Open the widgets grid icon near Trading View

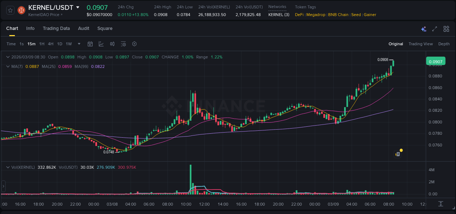point(446,28)
